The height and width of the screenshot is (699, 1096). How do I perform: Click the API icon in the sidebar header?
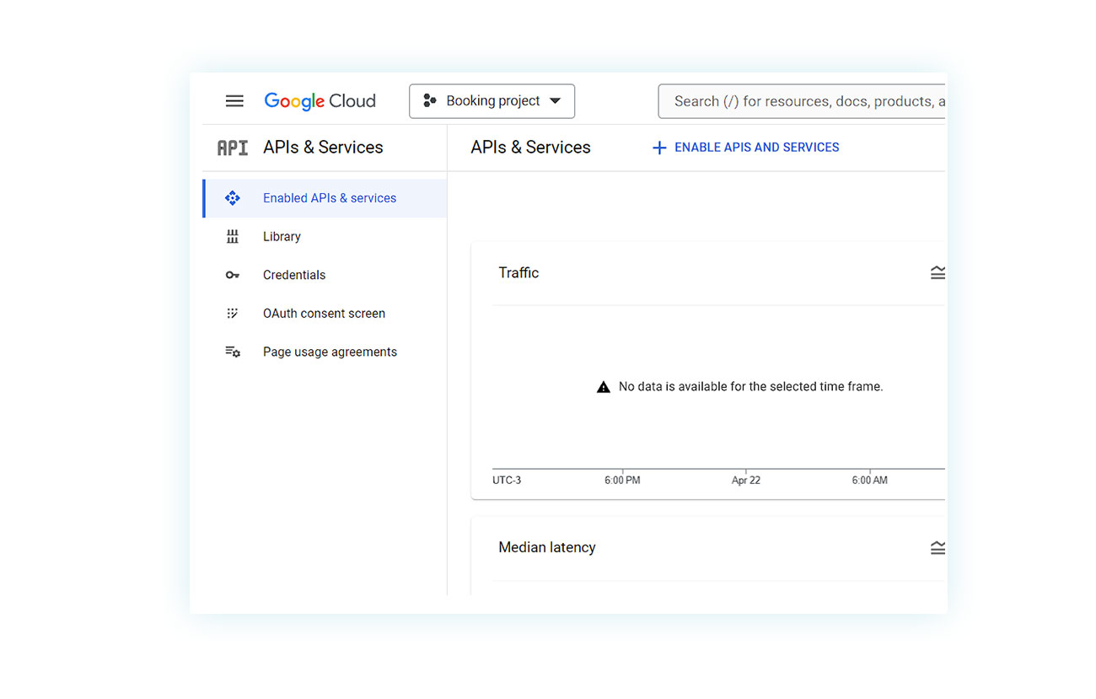pyautogui.click(x=233, y=148)
